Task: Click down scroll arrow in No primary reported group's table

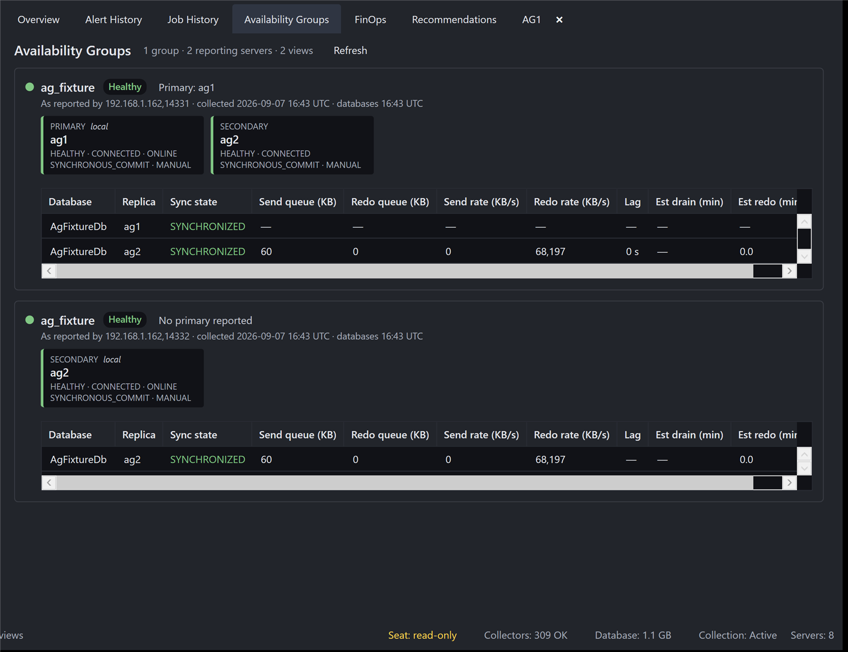Action: pos(804,468)
